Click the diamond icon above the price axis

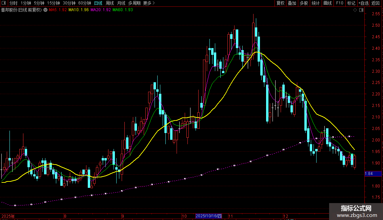(355, 10)
